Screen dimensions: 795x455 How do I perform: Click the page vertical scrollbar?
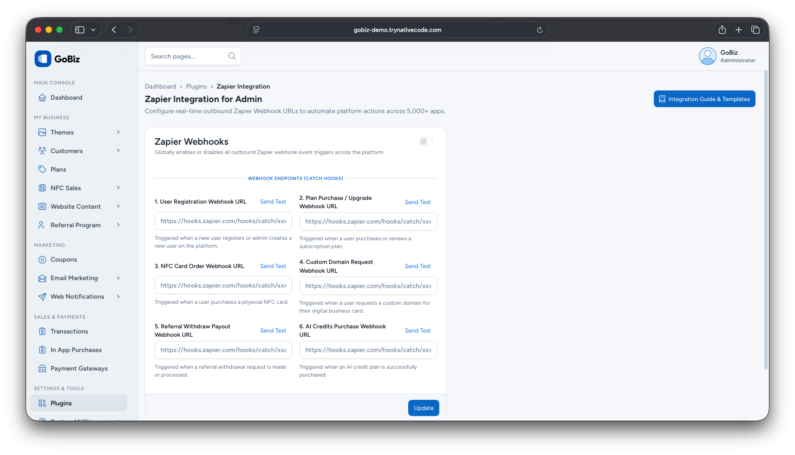coord(766,220)
